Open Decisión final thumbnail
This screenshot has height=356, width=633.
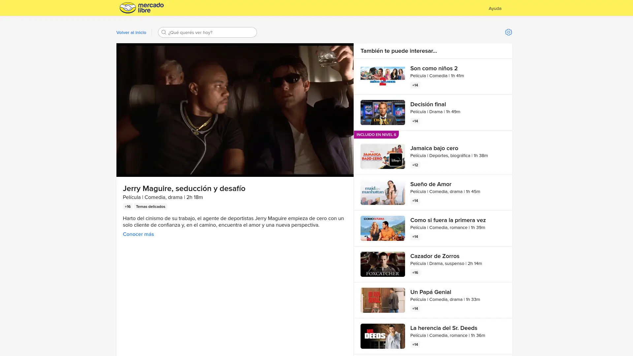click(x=383, y=113)
